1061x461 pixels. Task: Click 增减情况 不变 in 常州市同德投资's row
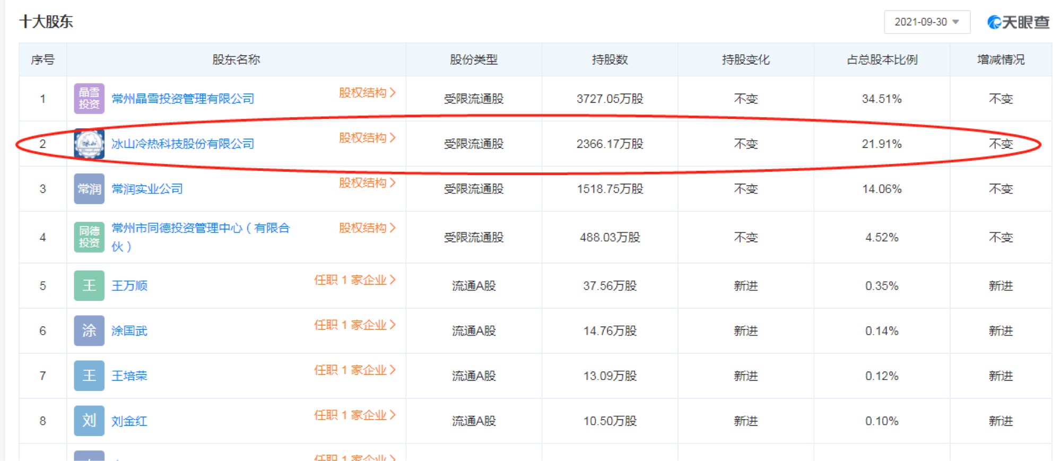click(1001, 238)
